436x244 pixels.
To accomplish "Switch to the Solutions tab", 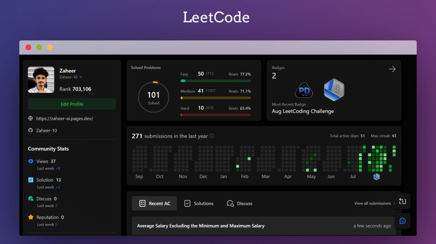I will point(199,204).
